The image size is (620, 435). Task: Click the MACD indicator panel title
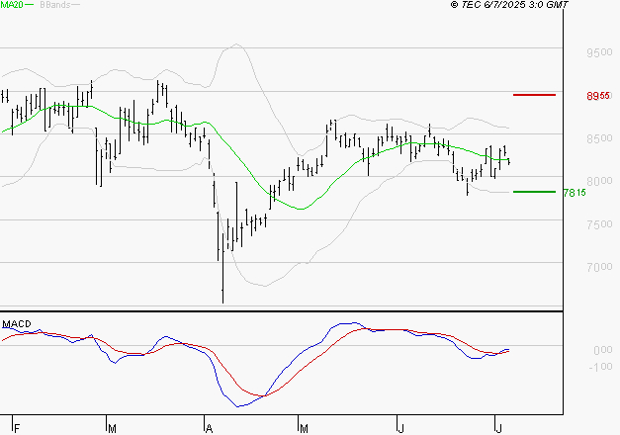[17, 324]
